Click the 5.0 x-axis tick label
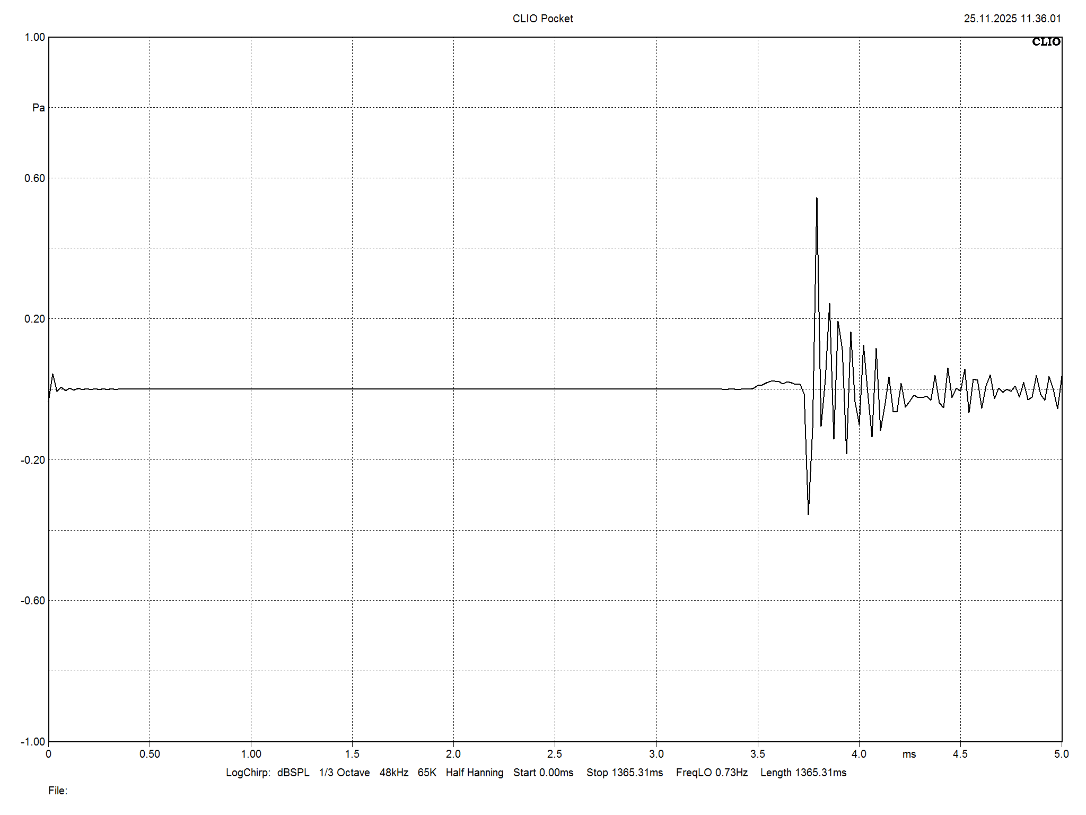 1062,754
